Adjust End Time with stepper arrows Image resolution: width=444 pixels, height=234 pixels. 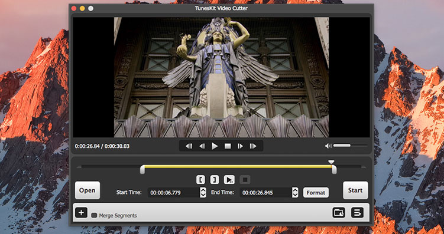295,193
